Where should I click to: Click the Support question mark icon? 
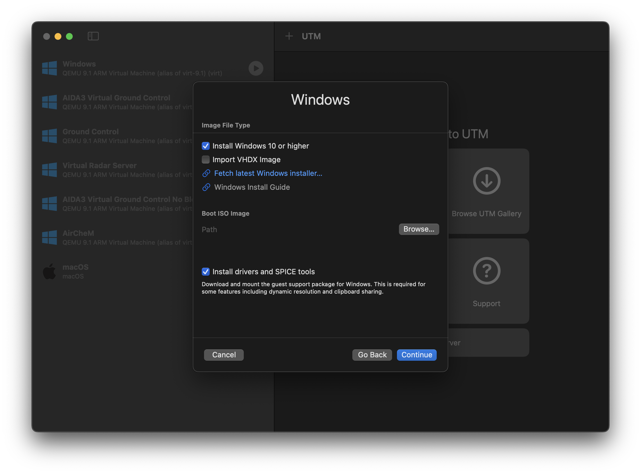pos(486,271)
